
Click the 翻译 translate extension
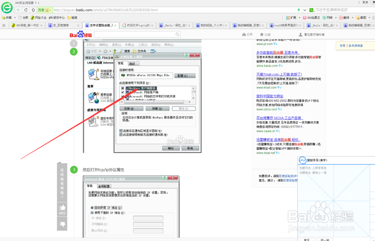344,18
